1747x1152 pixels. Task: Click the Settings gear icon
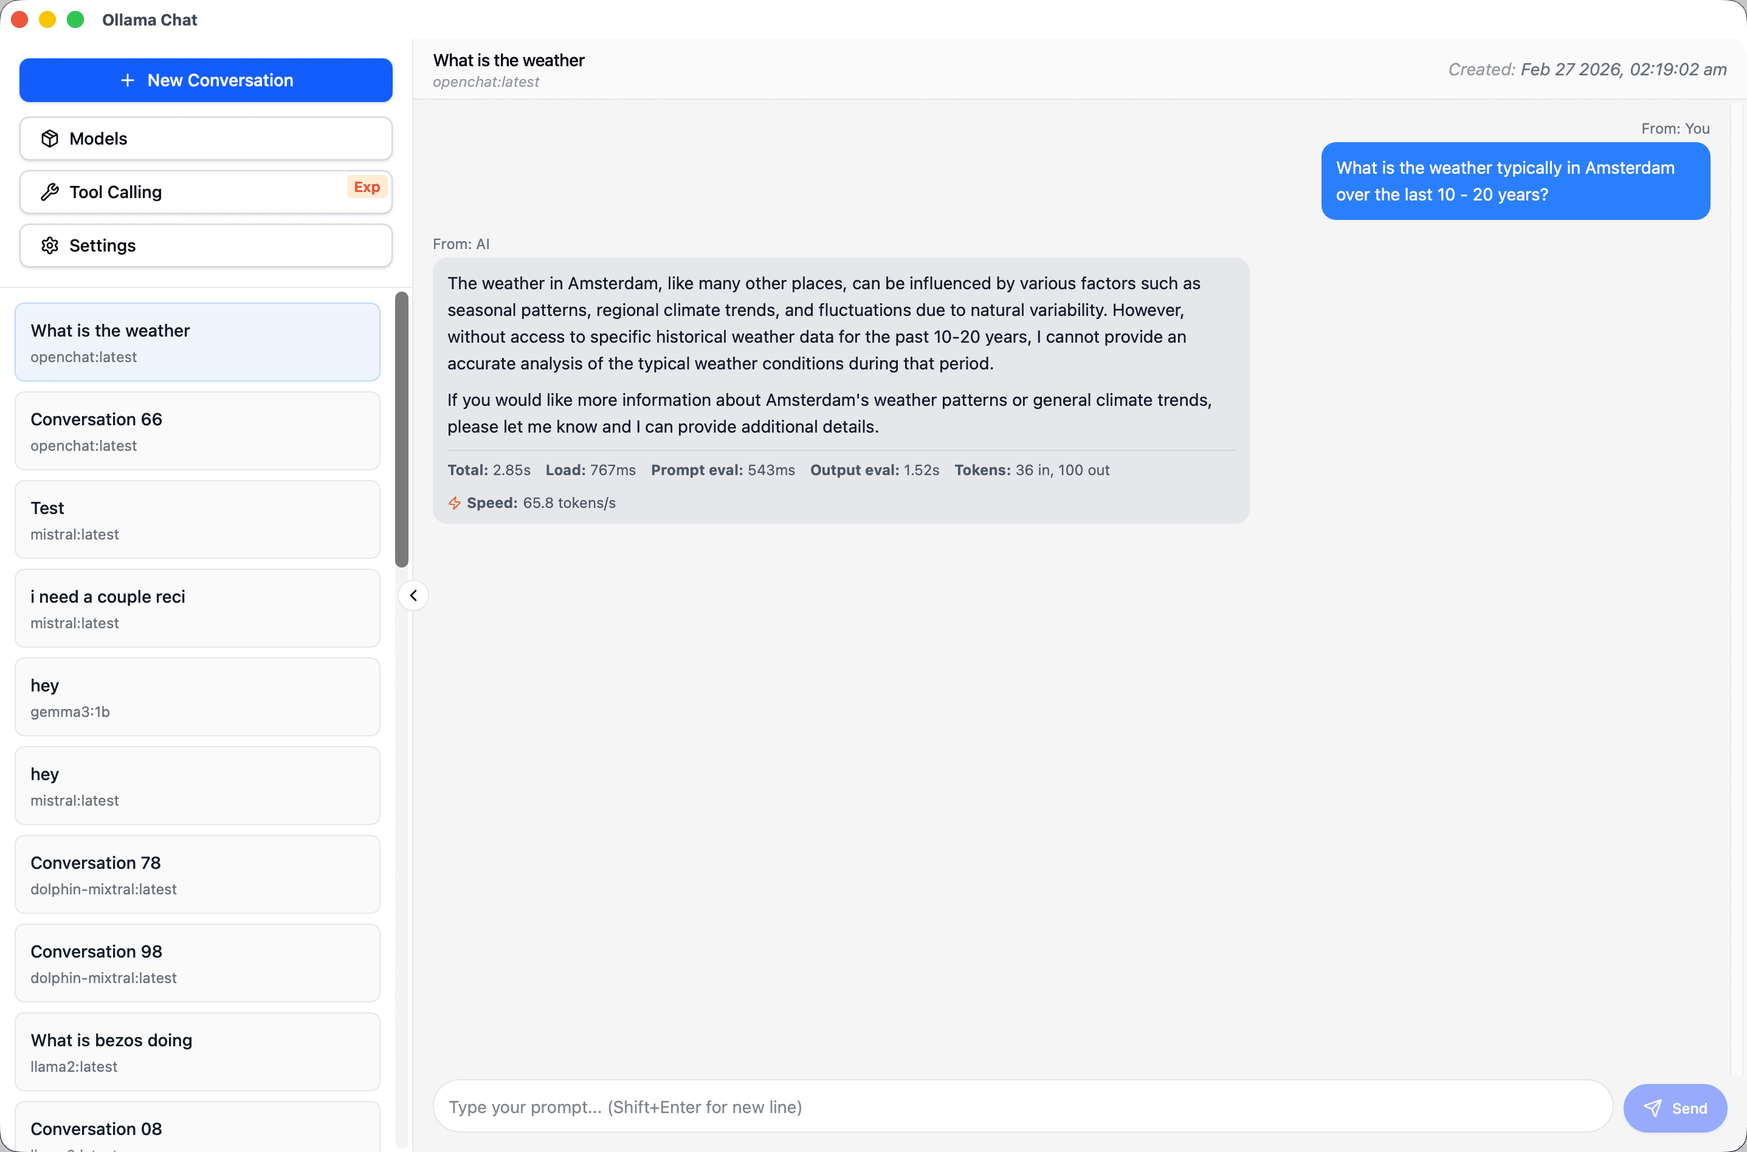tap(49, 245)
